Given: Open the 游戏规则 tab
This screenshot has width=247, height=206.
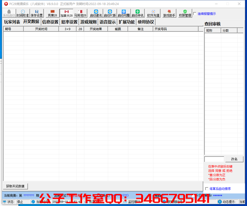Looking at the screenshot, I should tap(89, 22).
